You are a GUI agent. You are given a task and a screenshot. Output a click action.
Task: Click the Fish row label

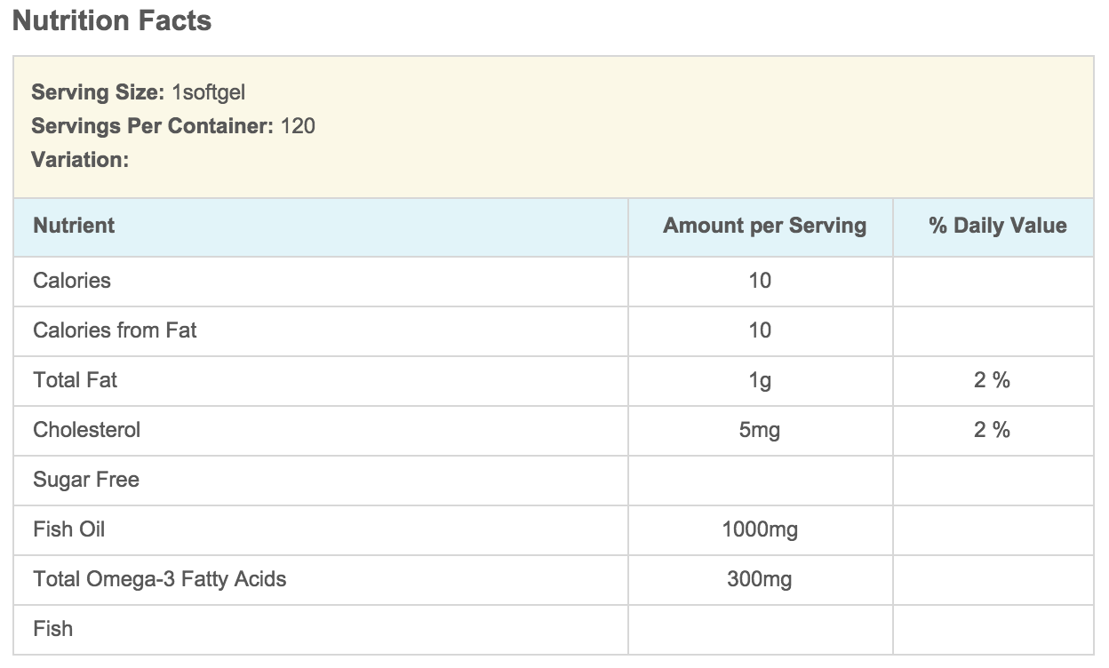[52, 629]
